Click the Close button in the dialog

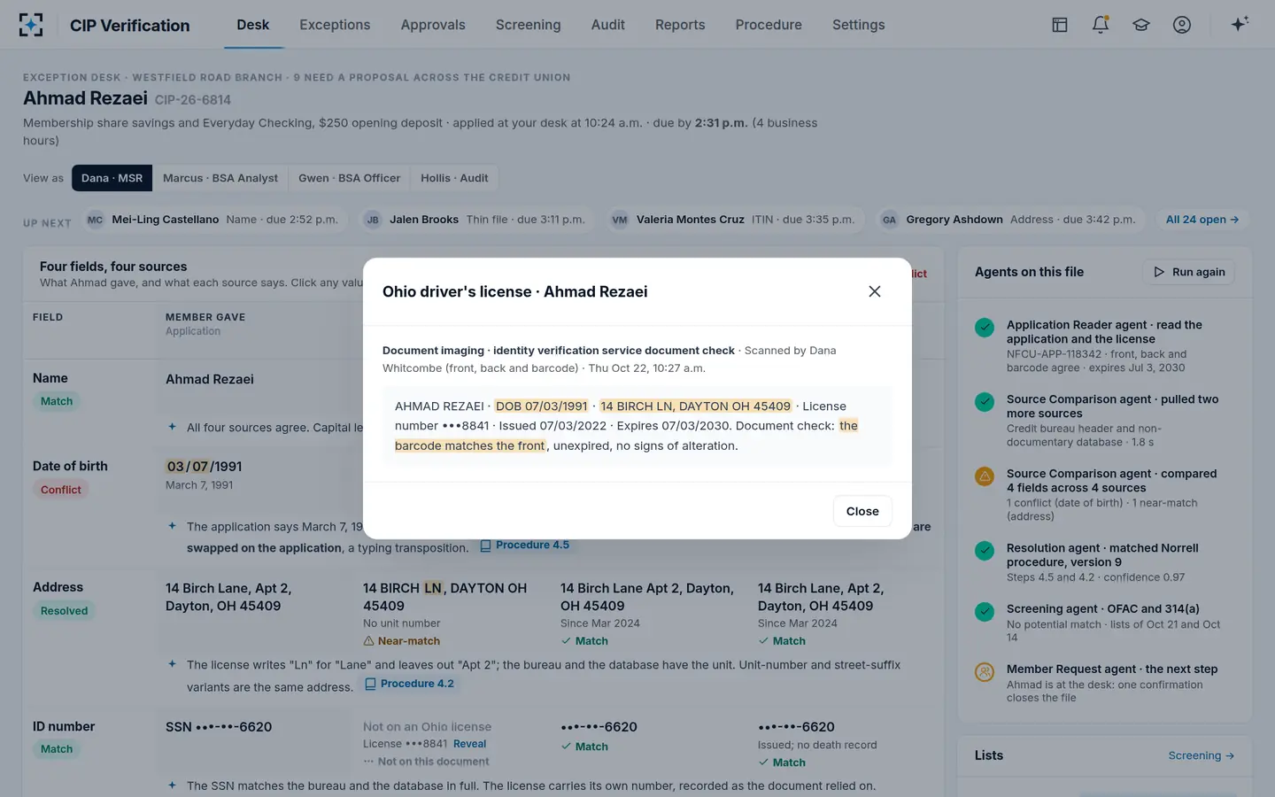click(862, 511)
